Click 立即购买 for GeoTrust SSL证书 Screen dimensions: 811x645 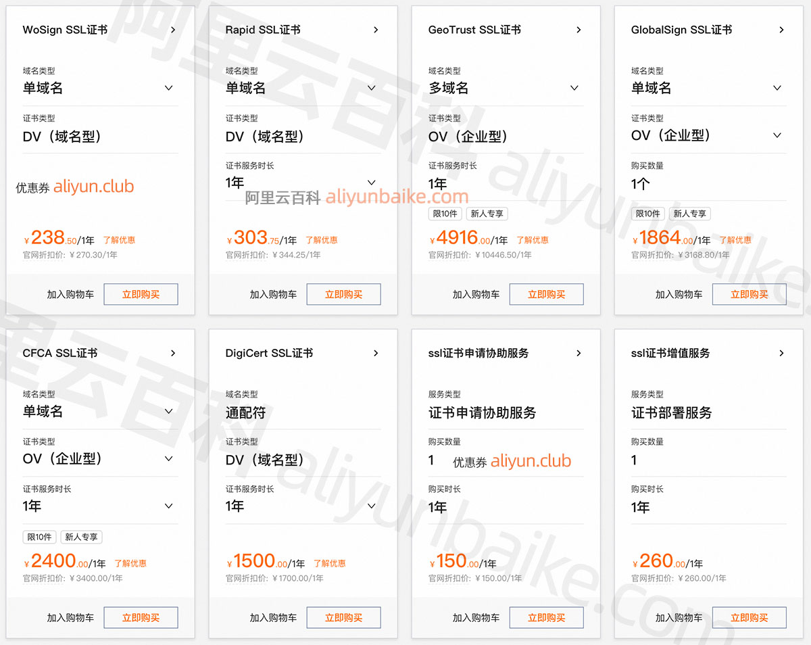(x=546, y=294)
